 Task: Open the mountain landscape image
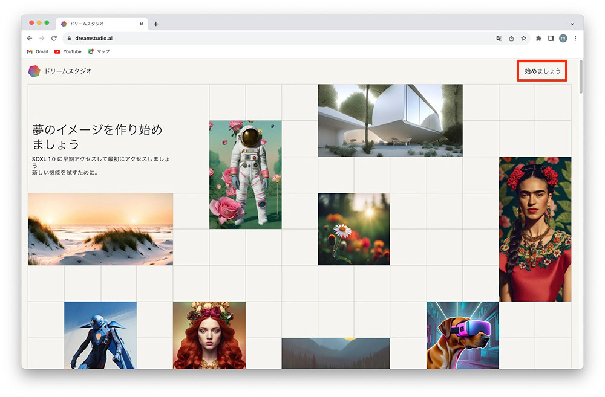pos(336,353)
